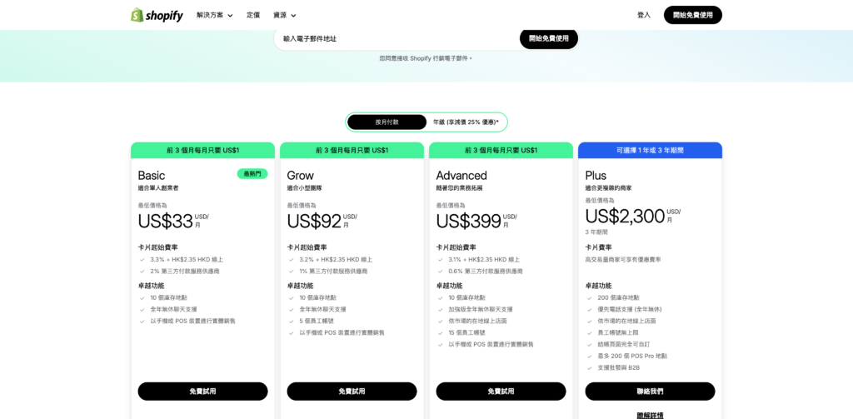Click '員工帳號無上限' text
Screen dimensions: 853x419
[x=618, y=332]
